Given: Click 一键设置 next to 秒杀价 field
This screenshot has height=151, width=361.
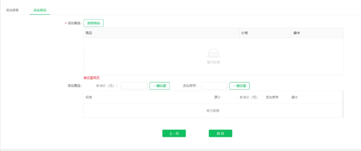Looking at the screenshot, I should (159, 86).
